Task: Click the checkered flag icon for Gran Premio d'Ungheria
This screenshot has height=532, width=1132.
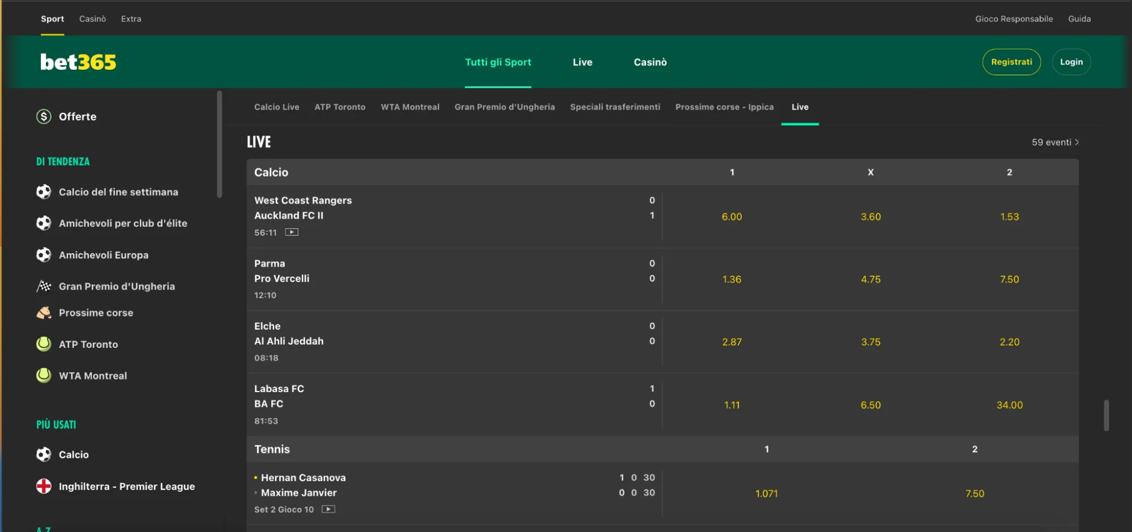Action: [44, 286]
